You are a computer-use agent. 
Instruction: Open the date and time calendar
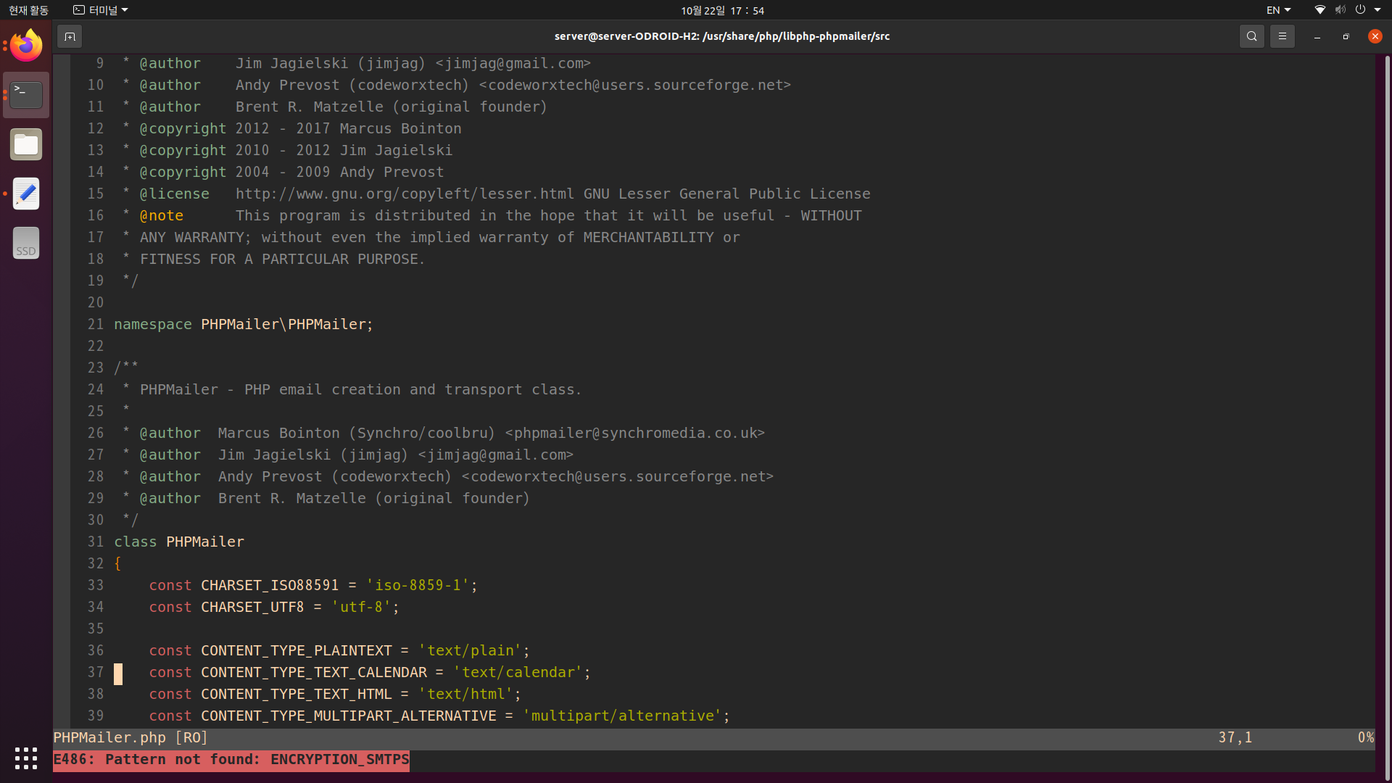pos(722,10)
